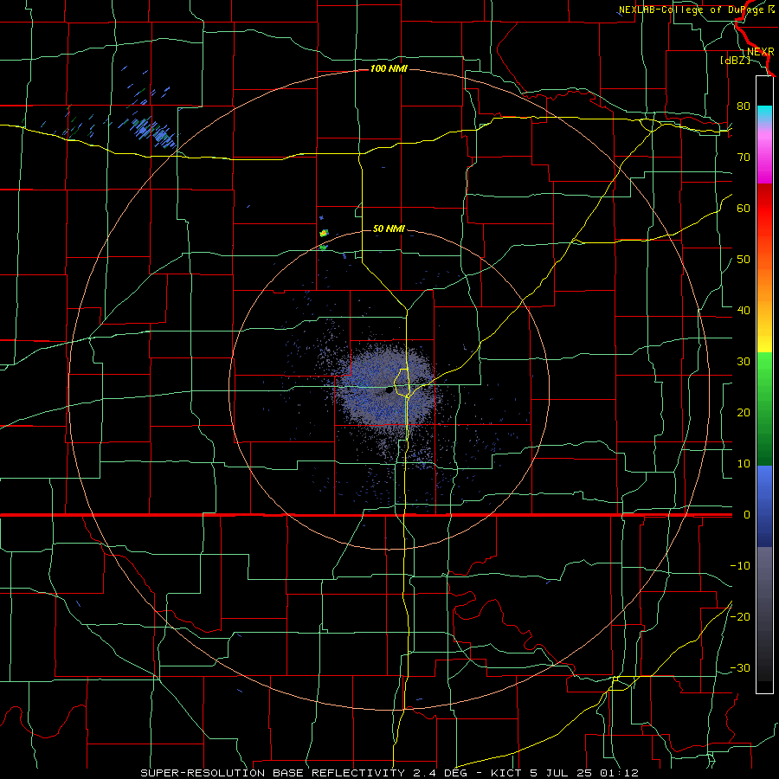Click the '40' value on the color scale
Viewport: 779px width, 779px height.
(x=744, y=310)
